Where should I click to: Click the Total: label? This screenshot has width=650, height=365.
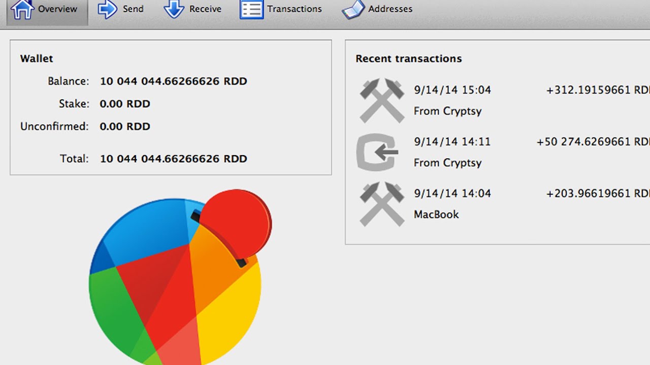click(x=74, y=159)
